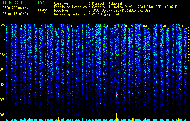Click the A504HB yagi antenna text
Image resolution: width=190 pixels, height=121 pixels.
coord(107,14)
